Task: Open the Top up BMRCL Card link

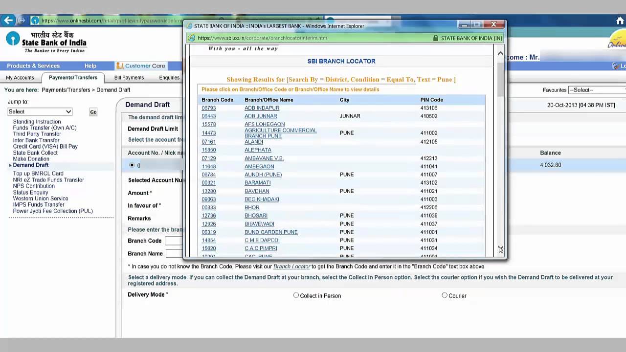Action: point(38,174)
